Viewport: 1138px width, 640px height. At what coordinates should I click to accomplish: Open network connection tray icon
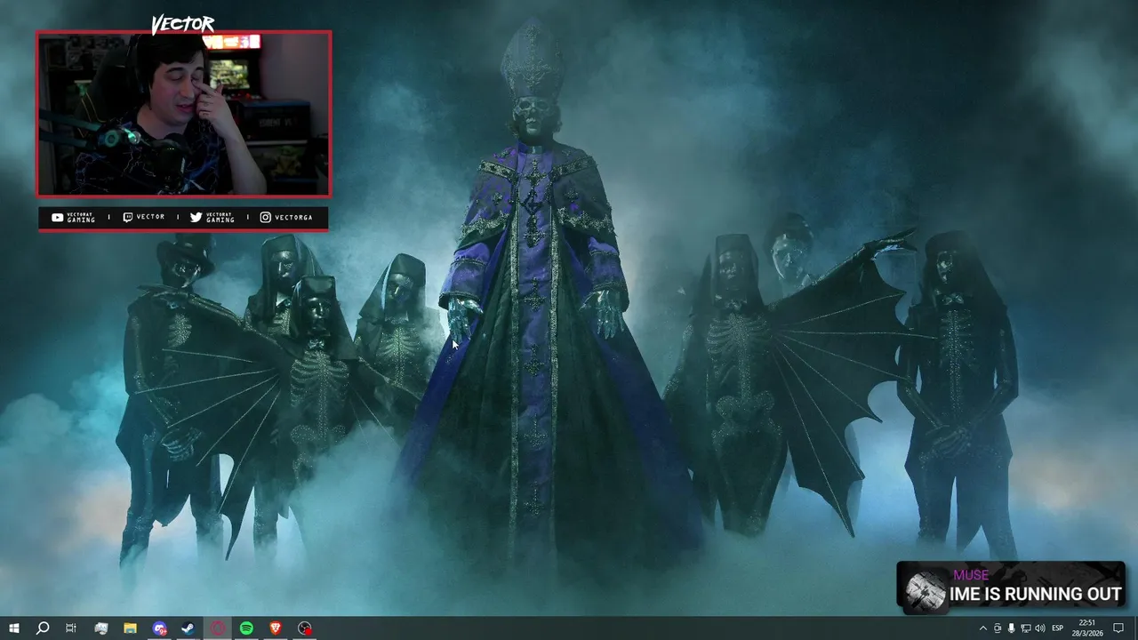pos(1025,628)
